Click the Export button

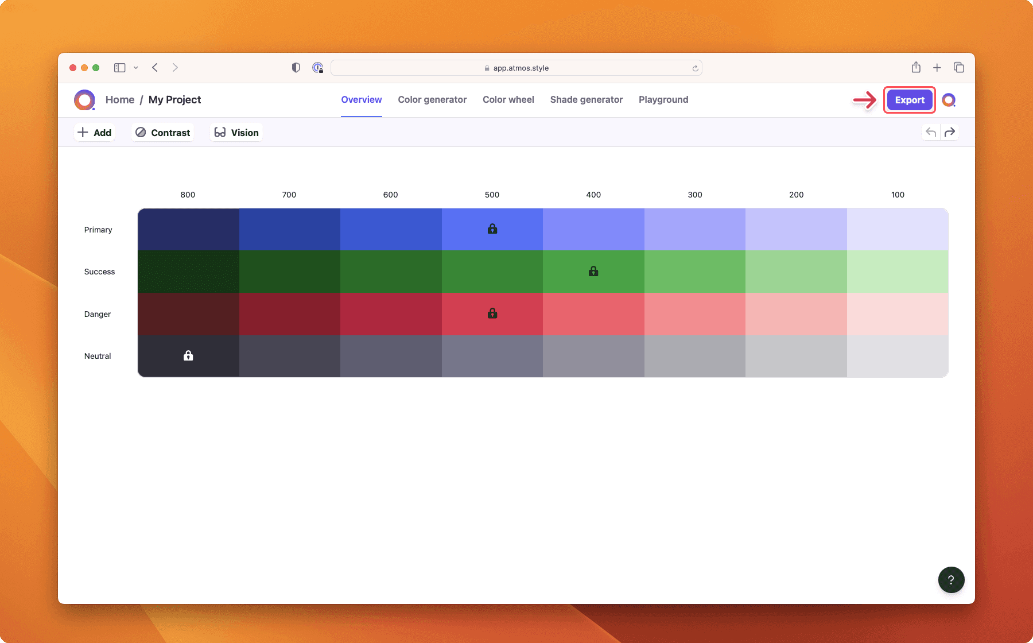pyautogui.click(x=910, y=100)
